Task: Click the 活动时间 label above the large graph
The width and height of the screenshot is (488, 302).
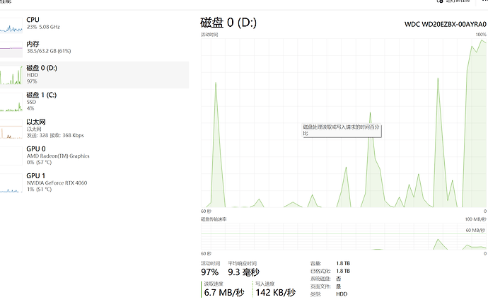Action: [x=209, y=35]
